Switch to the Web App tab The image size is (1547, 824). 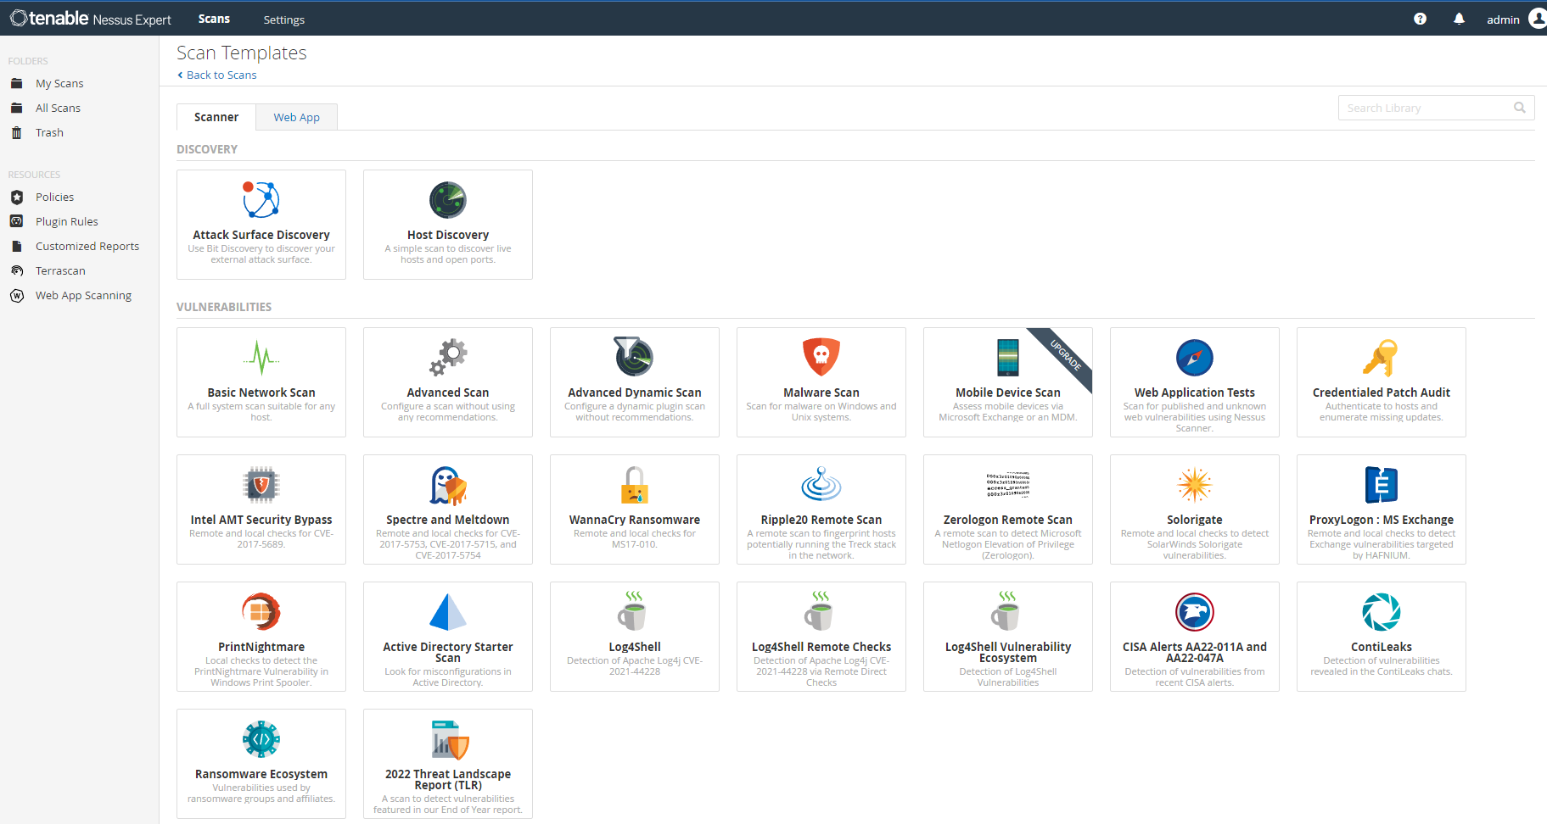[x=296, y=117]
